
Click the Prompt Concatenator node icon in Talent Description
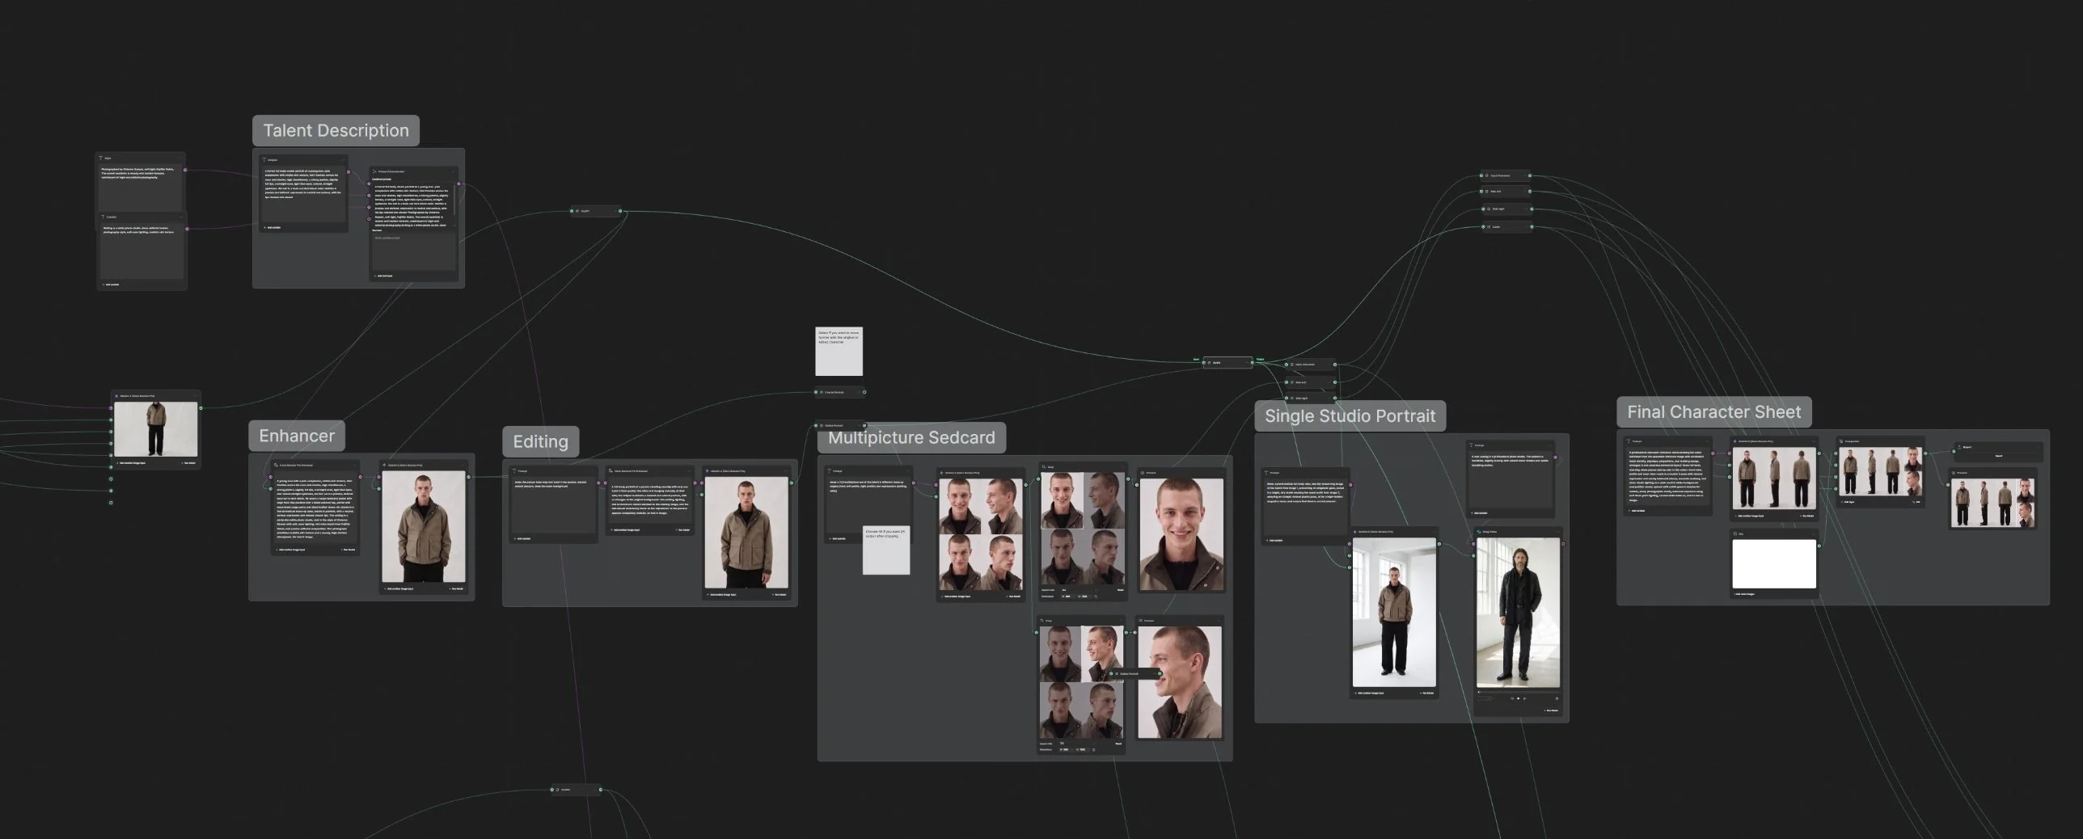[375, 171]
